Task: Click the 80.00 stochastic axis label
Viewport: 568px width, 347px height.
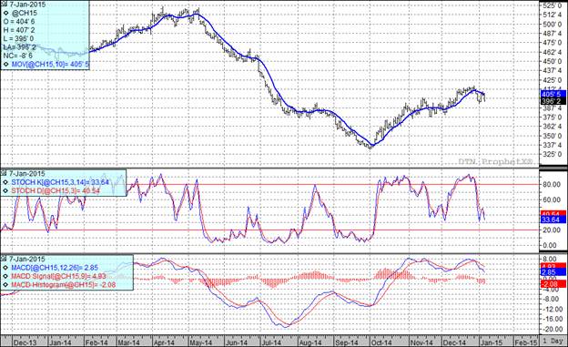Action: [x=552, y=184]
